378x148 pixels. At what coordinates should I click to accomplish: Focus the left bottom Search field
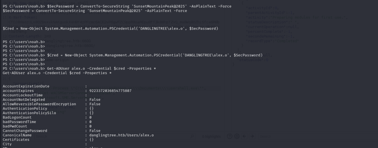[x=111, y=137]
